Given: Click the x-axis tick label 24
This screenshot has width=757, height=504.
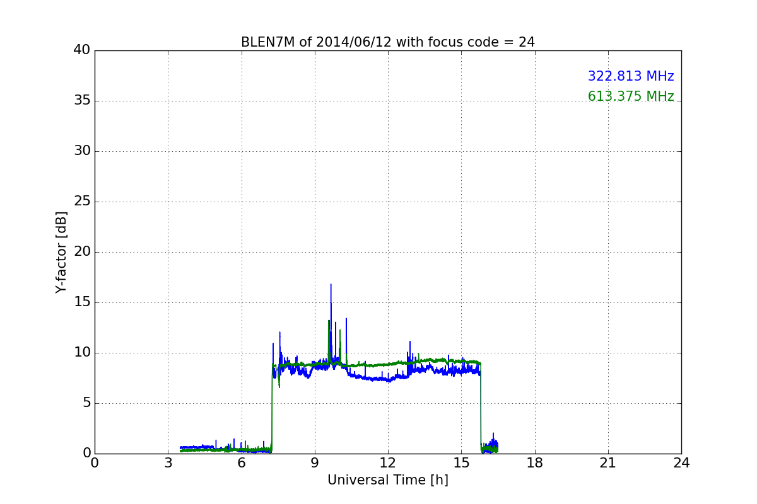Looking at the screenshot, I should 681,462.
